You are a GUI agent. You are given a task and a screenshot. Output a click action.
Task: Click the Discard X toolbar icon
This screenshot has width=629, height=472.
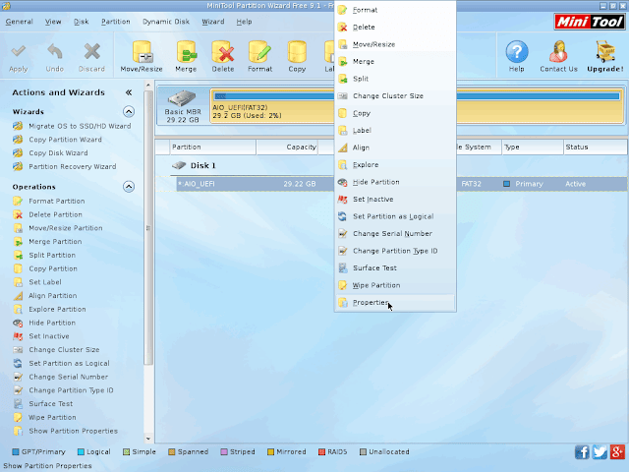point(91,52)
